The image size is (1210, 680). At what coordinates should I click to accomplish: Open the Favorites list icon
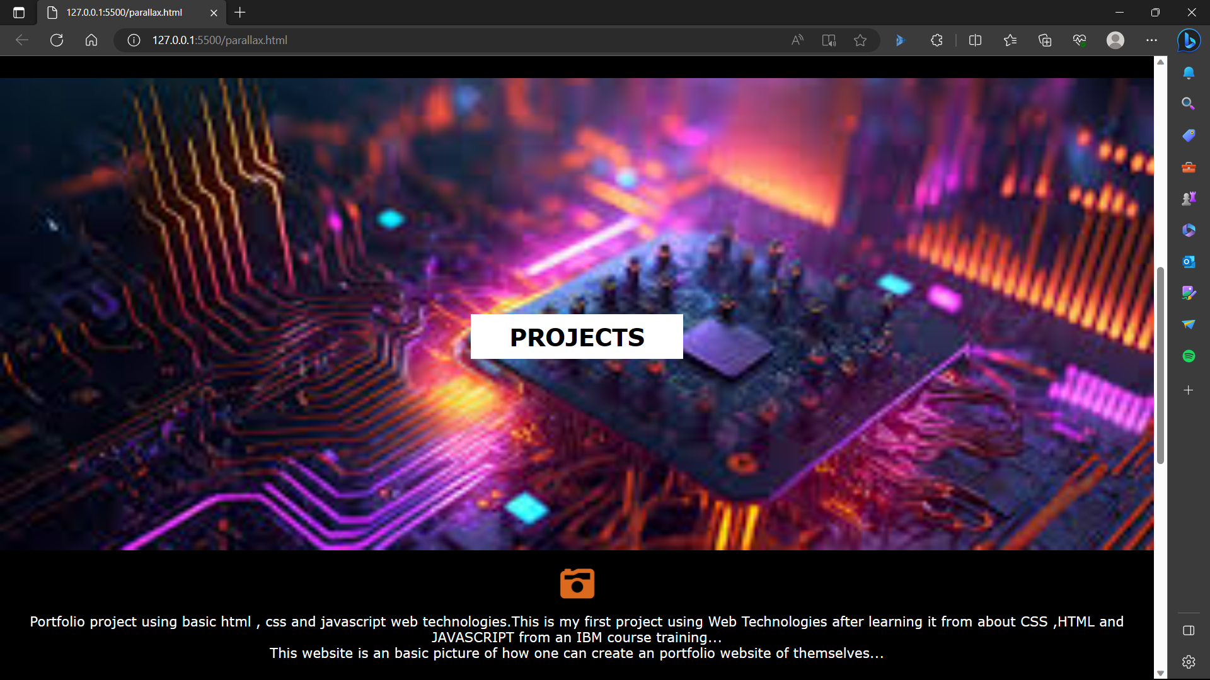pos(1010,40)
